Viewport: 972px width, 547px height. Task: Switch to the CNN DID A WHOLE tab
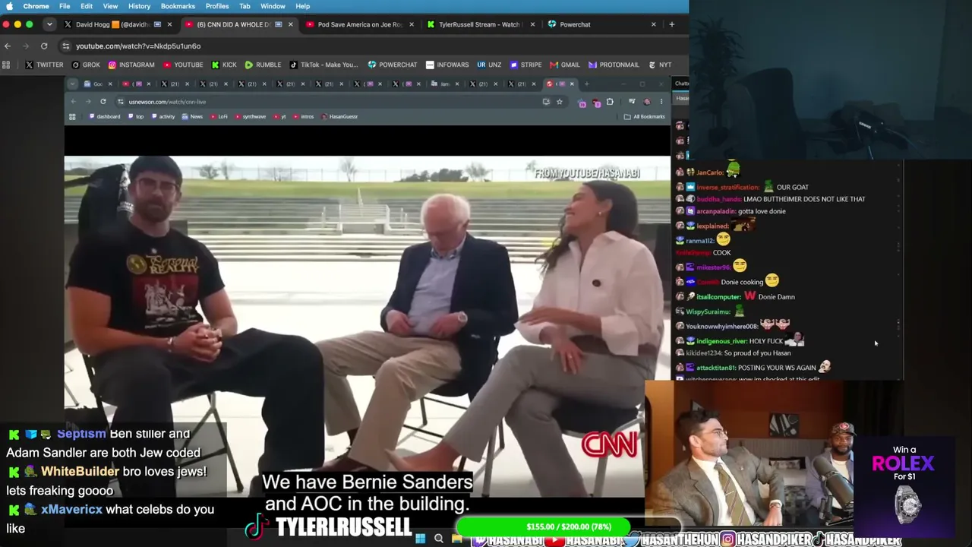click(x=239, y=24)
